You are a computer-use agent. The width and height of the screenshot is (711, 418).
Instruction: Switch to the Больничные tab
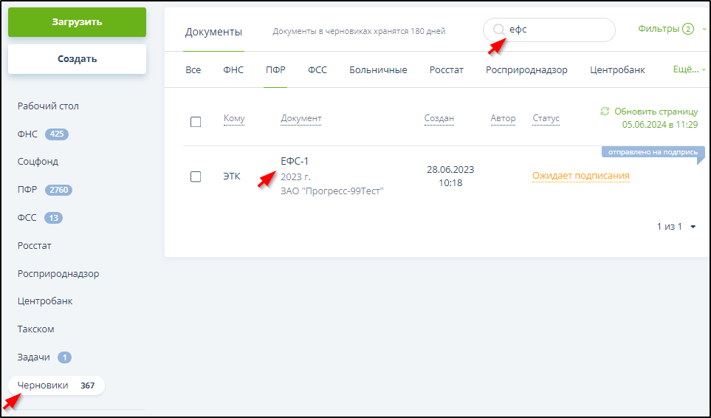point(378,70)
